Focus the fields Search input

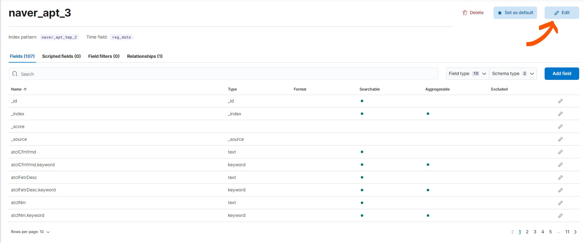point(223,74)
